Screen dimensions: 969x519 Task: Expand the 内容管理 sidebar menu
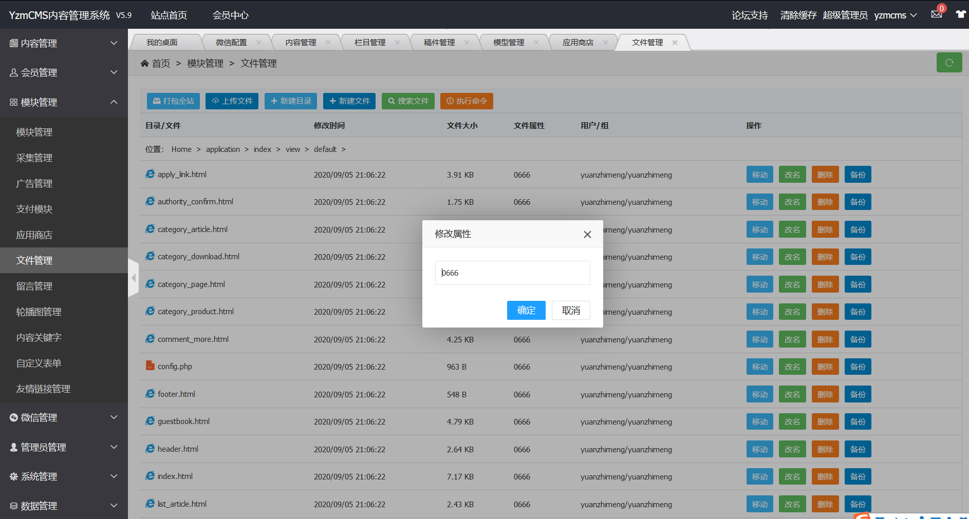64,44
